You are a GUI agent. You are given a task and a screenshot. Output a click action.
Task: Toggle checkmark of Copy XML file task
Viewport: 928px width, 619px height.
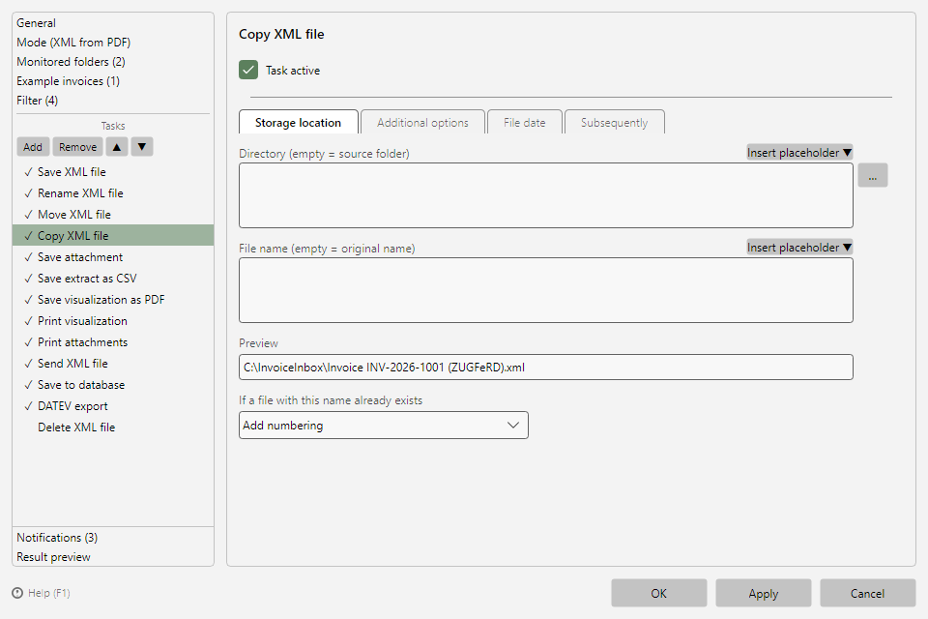[x=28, y=236]
